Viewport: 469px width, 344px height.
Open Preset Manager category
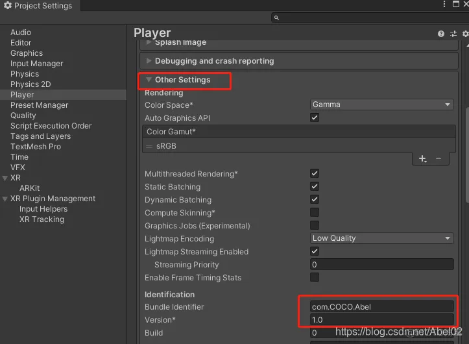(39, 105)
